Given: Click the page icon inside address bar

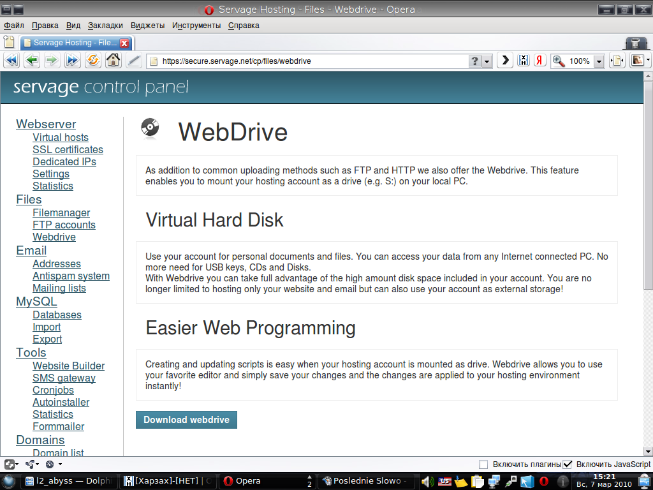Looking at the screenshot, I should 154,61.
